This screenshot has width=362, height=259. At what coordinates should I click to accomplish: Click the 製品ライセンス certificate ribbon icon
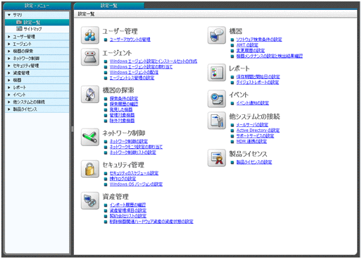tap(217, 157)
